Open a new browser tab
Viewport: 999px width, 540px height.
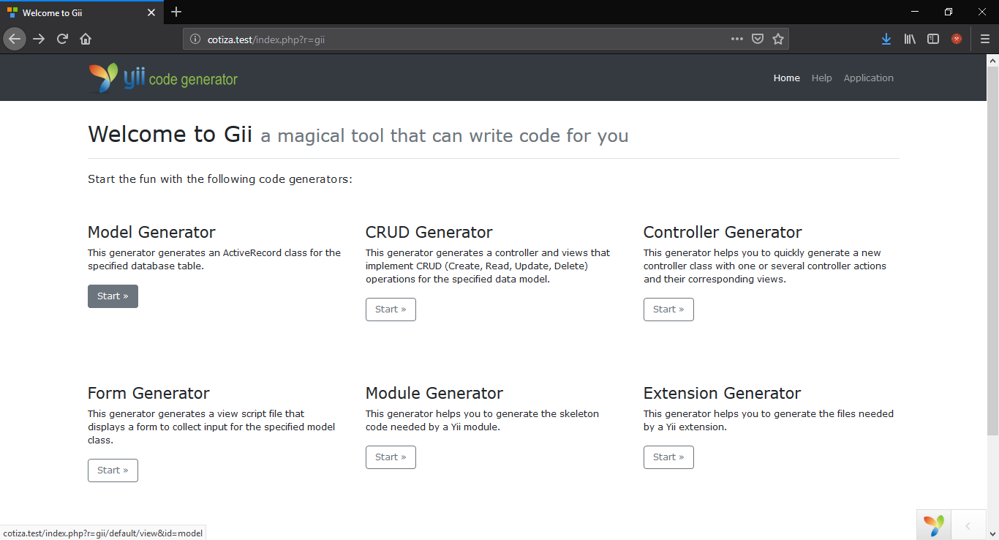(x=176, y=12)
